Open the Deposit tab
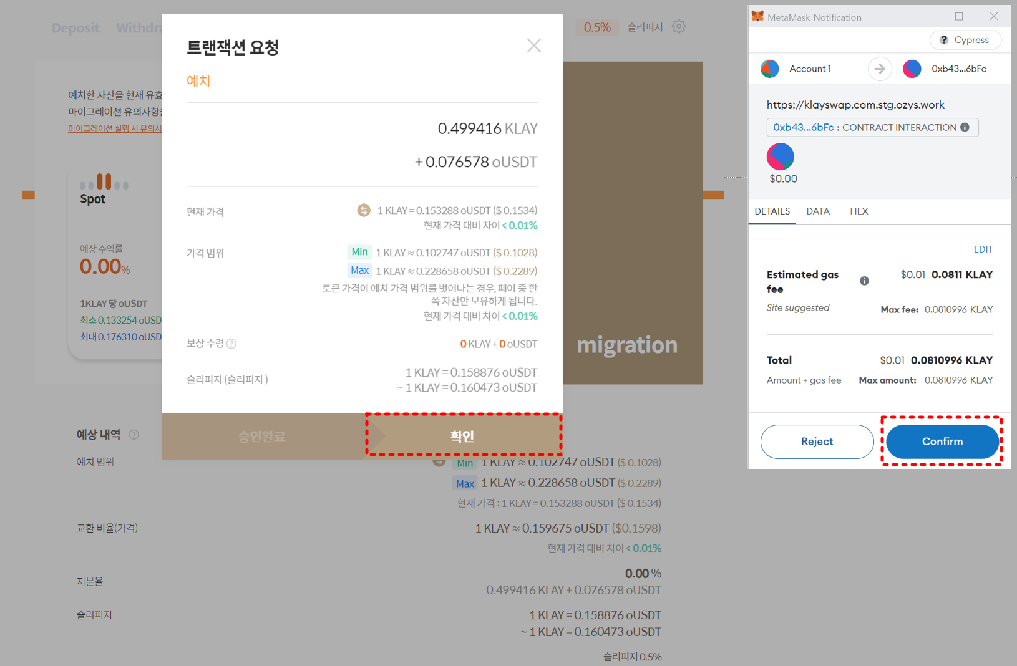Viewport: 1017px width, 666px height. pyautogui.click(x=75, y=28)
